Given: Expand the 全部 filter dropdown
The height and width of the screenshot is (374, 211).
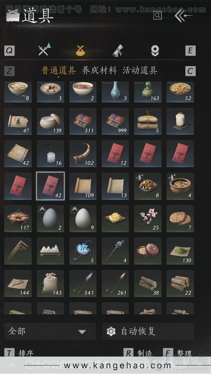Looking at the screenshot, I should (50, 331).
